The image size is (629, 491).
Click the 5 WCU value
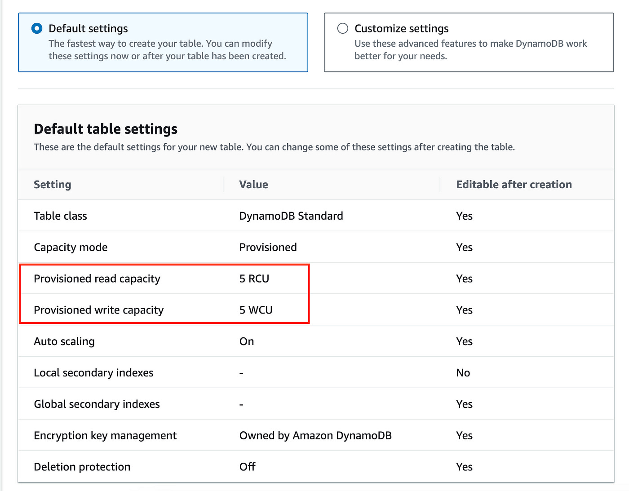pos(256,310)
